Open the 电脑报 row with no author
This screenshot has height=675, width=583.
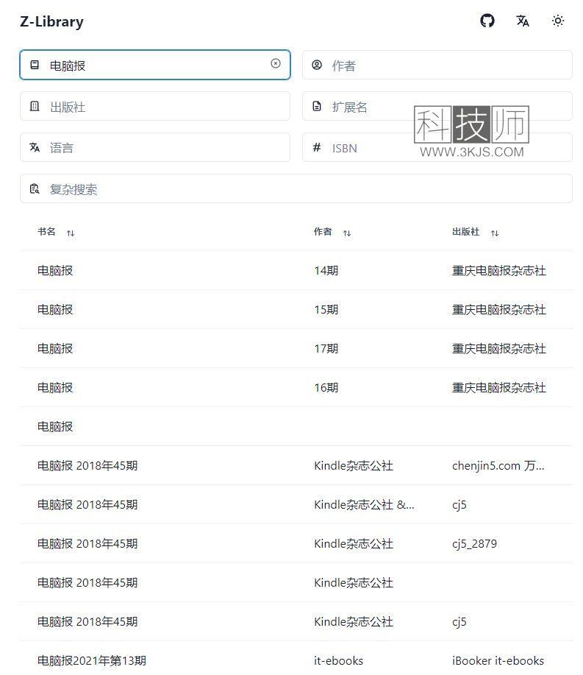296,427
